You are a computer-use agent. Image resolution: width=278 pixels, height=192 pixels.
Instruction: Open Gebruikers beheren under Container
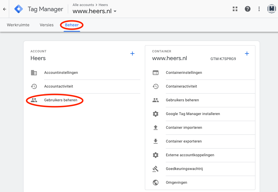(182, 100)
